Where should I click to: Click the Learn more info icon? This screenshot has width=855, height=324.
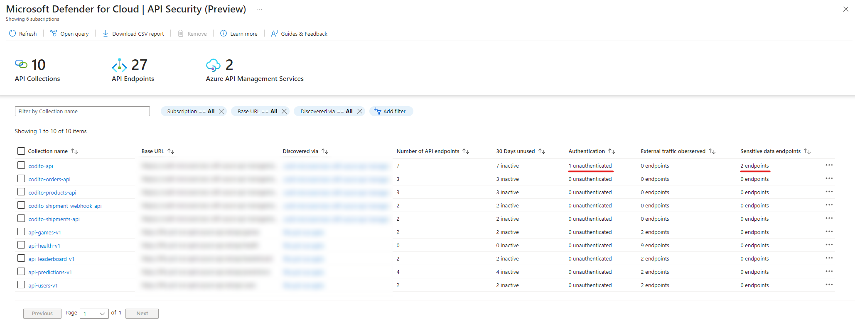point(224,34)
